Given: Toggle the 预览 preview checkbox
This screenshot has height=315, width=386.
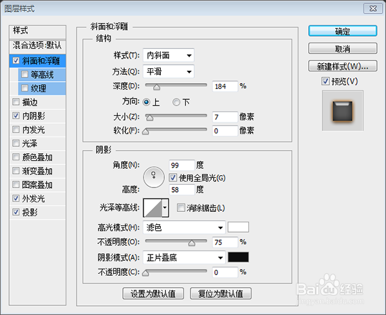Looking at the screenshot, I should click(x=326, y=81).
